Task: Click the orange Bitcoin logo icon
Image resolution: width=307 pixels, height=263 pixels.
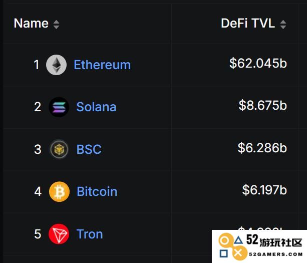Action: pos(59,191)
